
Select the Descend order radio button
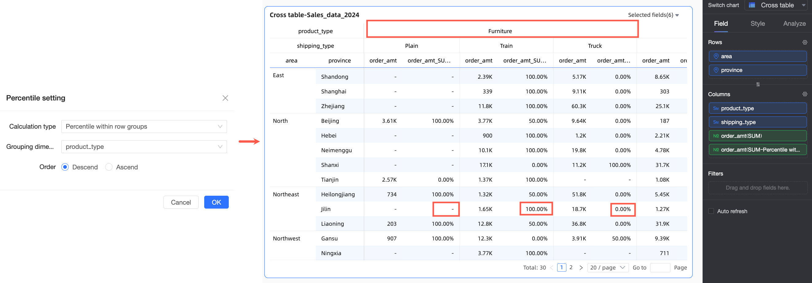click(x=65, y=167)
